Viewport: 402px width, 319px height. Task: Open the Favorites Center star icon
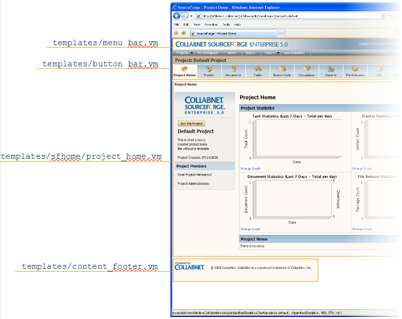pos(176,33)
